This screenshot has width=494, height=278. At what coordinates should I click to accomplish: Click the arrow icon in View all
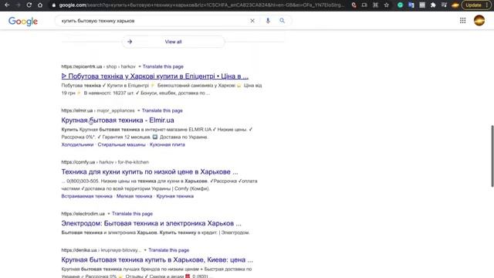point(130,42)
